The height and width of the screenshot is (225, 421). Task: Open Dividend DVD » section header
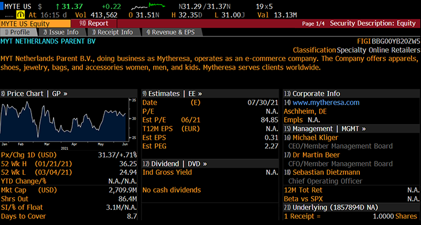(211, 164)
